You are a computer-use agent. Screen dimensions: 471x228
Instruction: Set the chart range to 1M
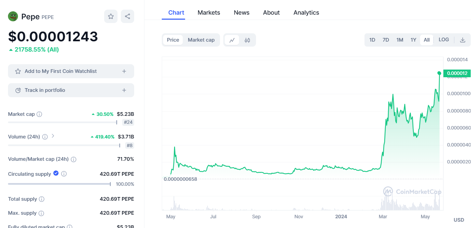click(x=400, y=40)
